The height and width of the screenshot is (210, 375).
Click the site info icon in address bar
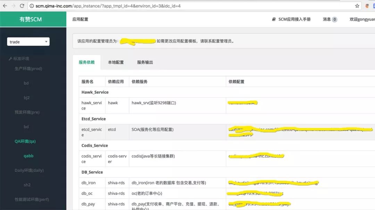[32, 6]
